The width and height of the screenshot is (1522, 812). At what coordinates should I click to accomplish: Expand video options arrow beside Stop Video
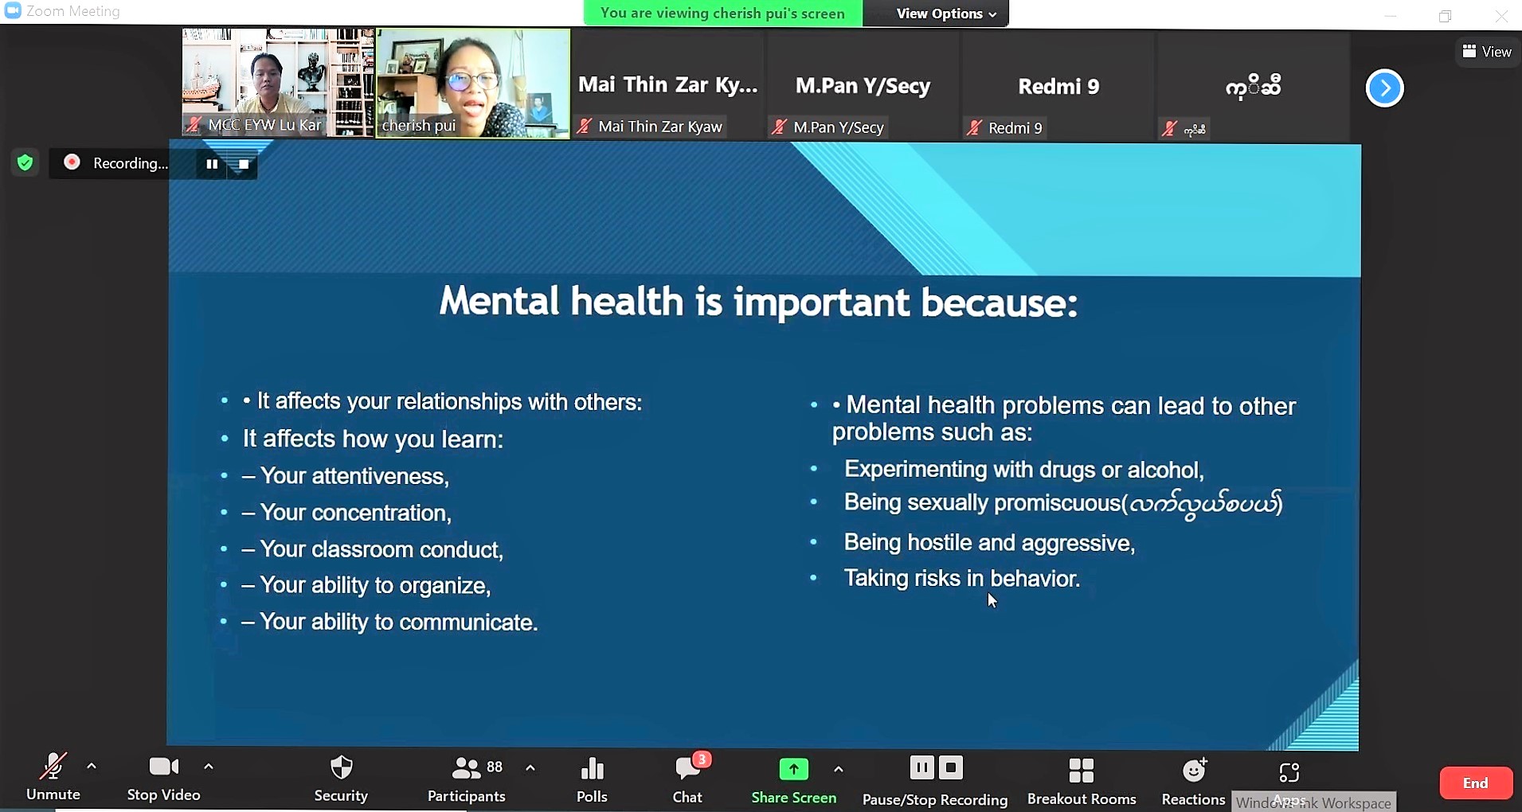209,767
